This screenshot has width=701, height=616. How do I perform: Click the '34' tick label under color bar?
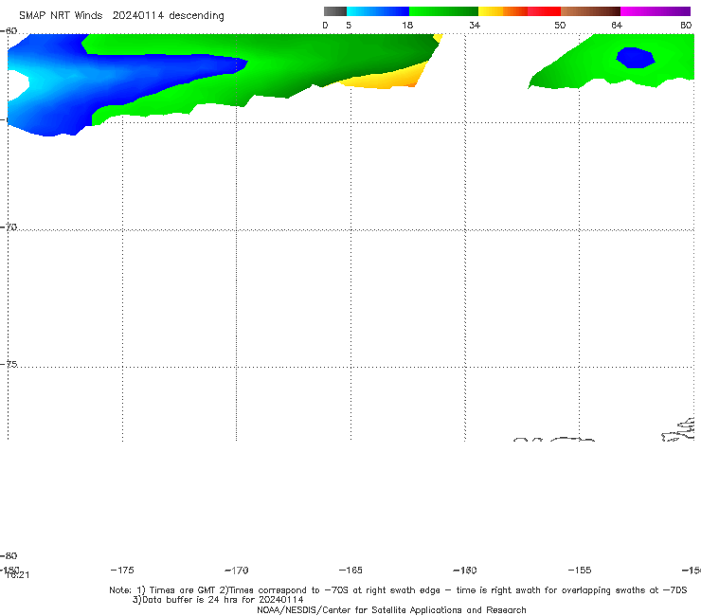(475, 25)
